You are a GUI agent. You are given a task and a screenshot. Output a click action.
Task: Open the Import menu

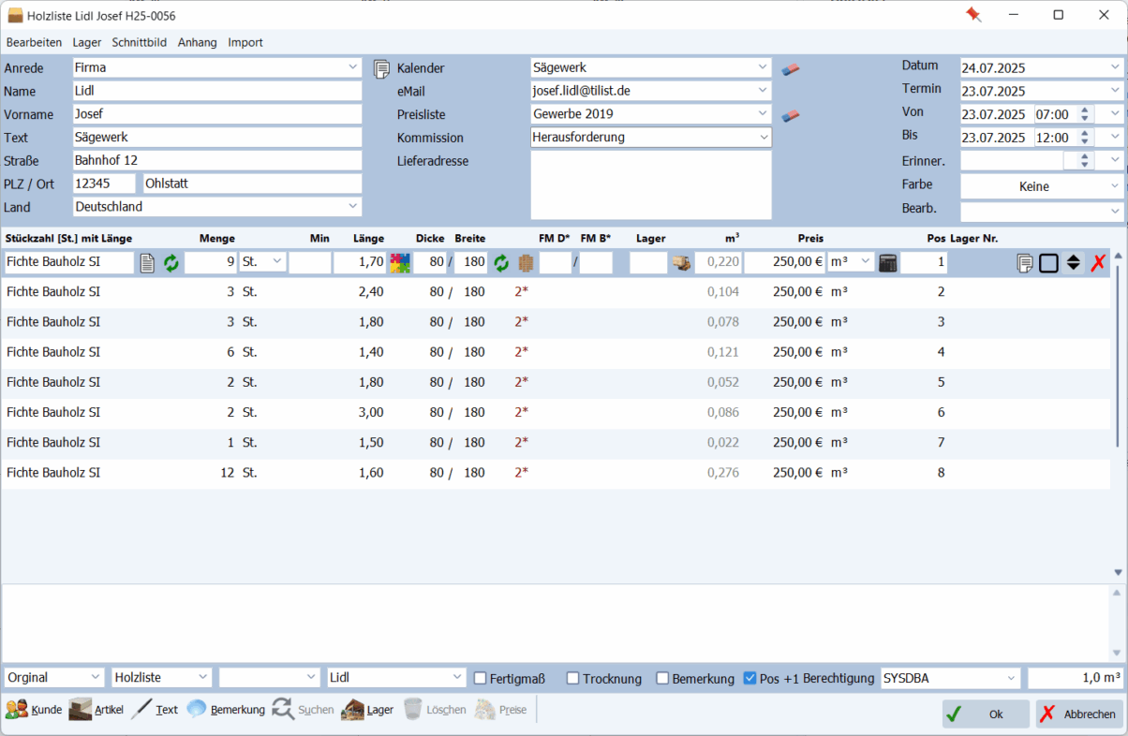click(x=245, y=42)
